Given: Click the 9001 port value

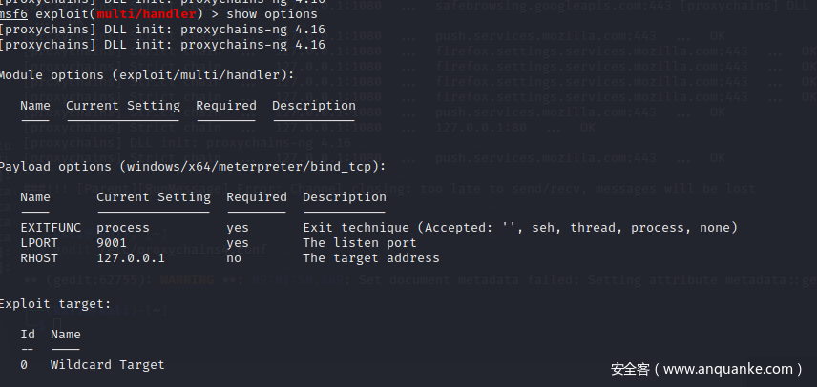Looking at the screenshot, I should click(x=112, y=243).
